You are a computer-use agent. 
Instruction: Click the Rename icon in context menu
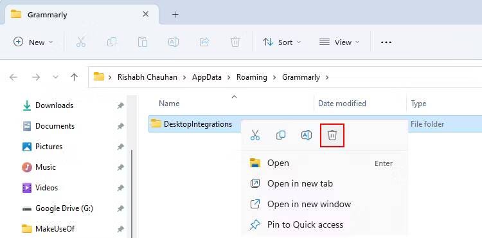[x=307, y=135]
